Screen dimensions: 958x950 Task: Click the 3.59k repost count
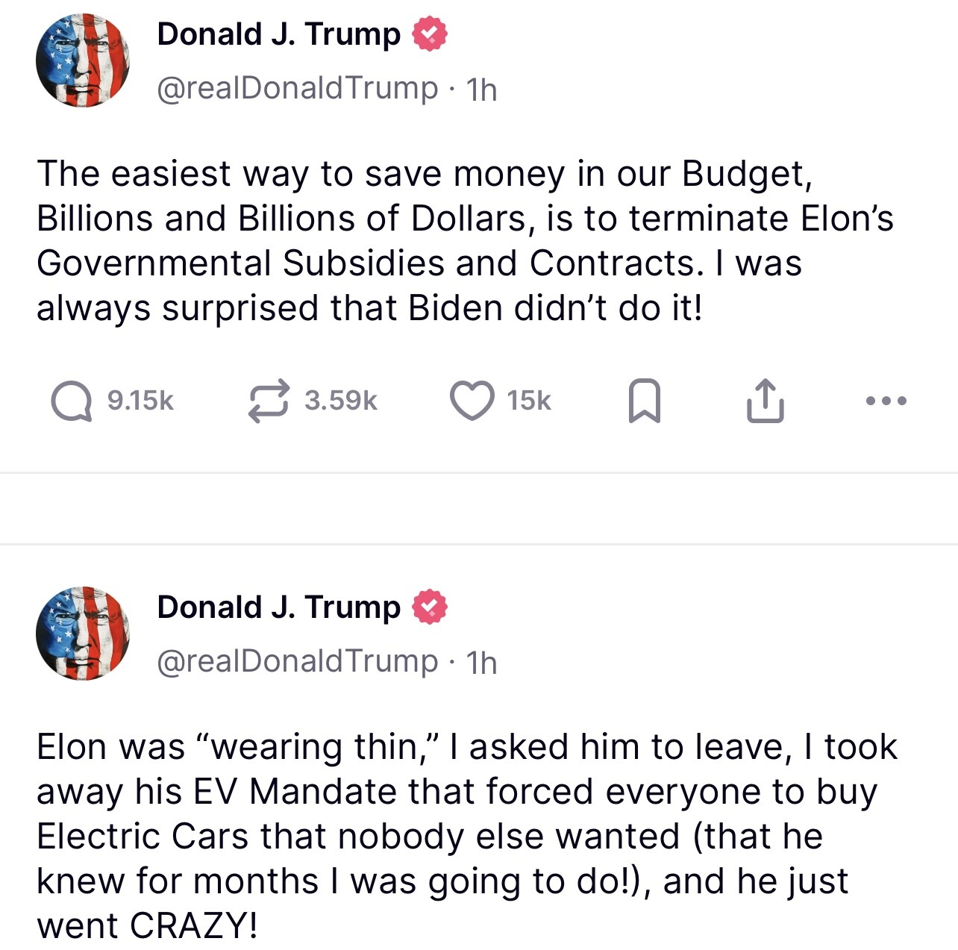pos(340,401)
